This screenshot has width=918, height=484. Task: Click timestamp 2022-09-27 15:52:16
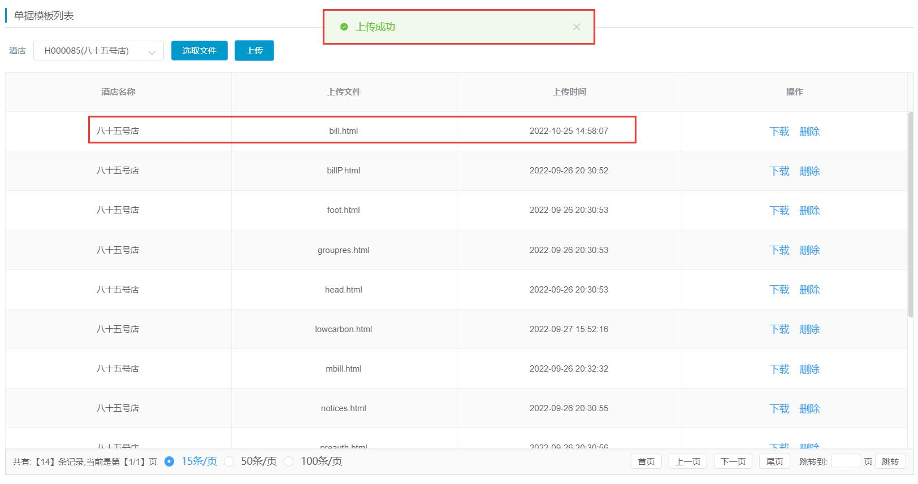tap(569, 329)
